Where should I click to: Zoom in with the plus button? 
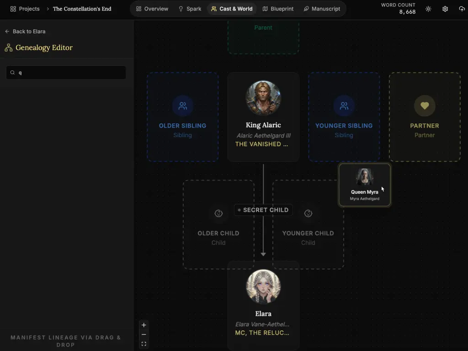point(144,325)
